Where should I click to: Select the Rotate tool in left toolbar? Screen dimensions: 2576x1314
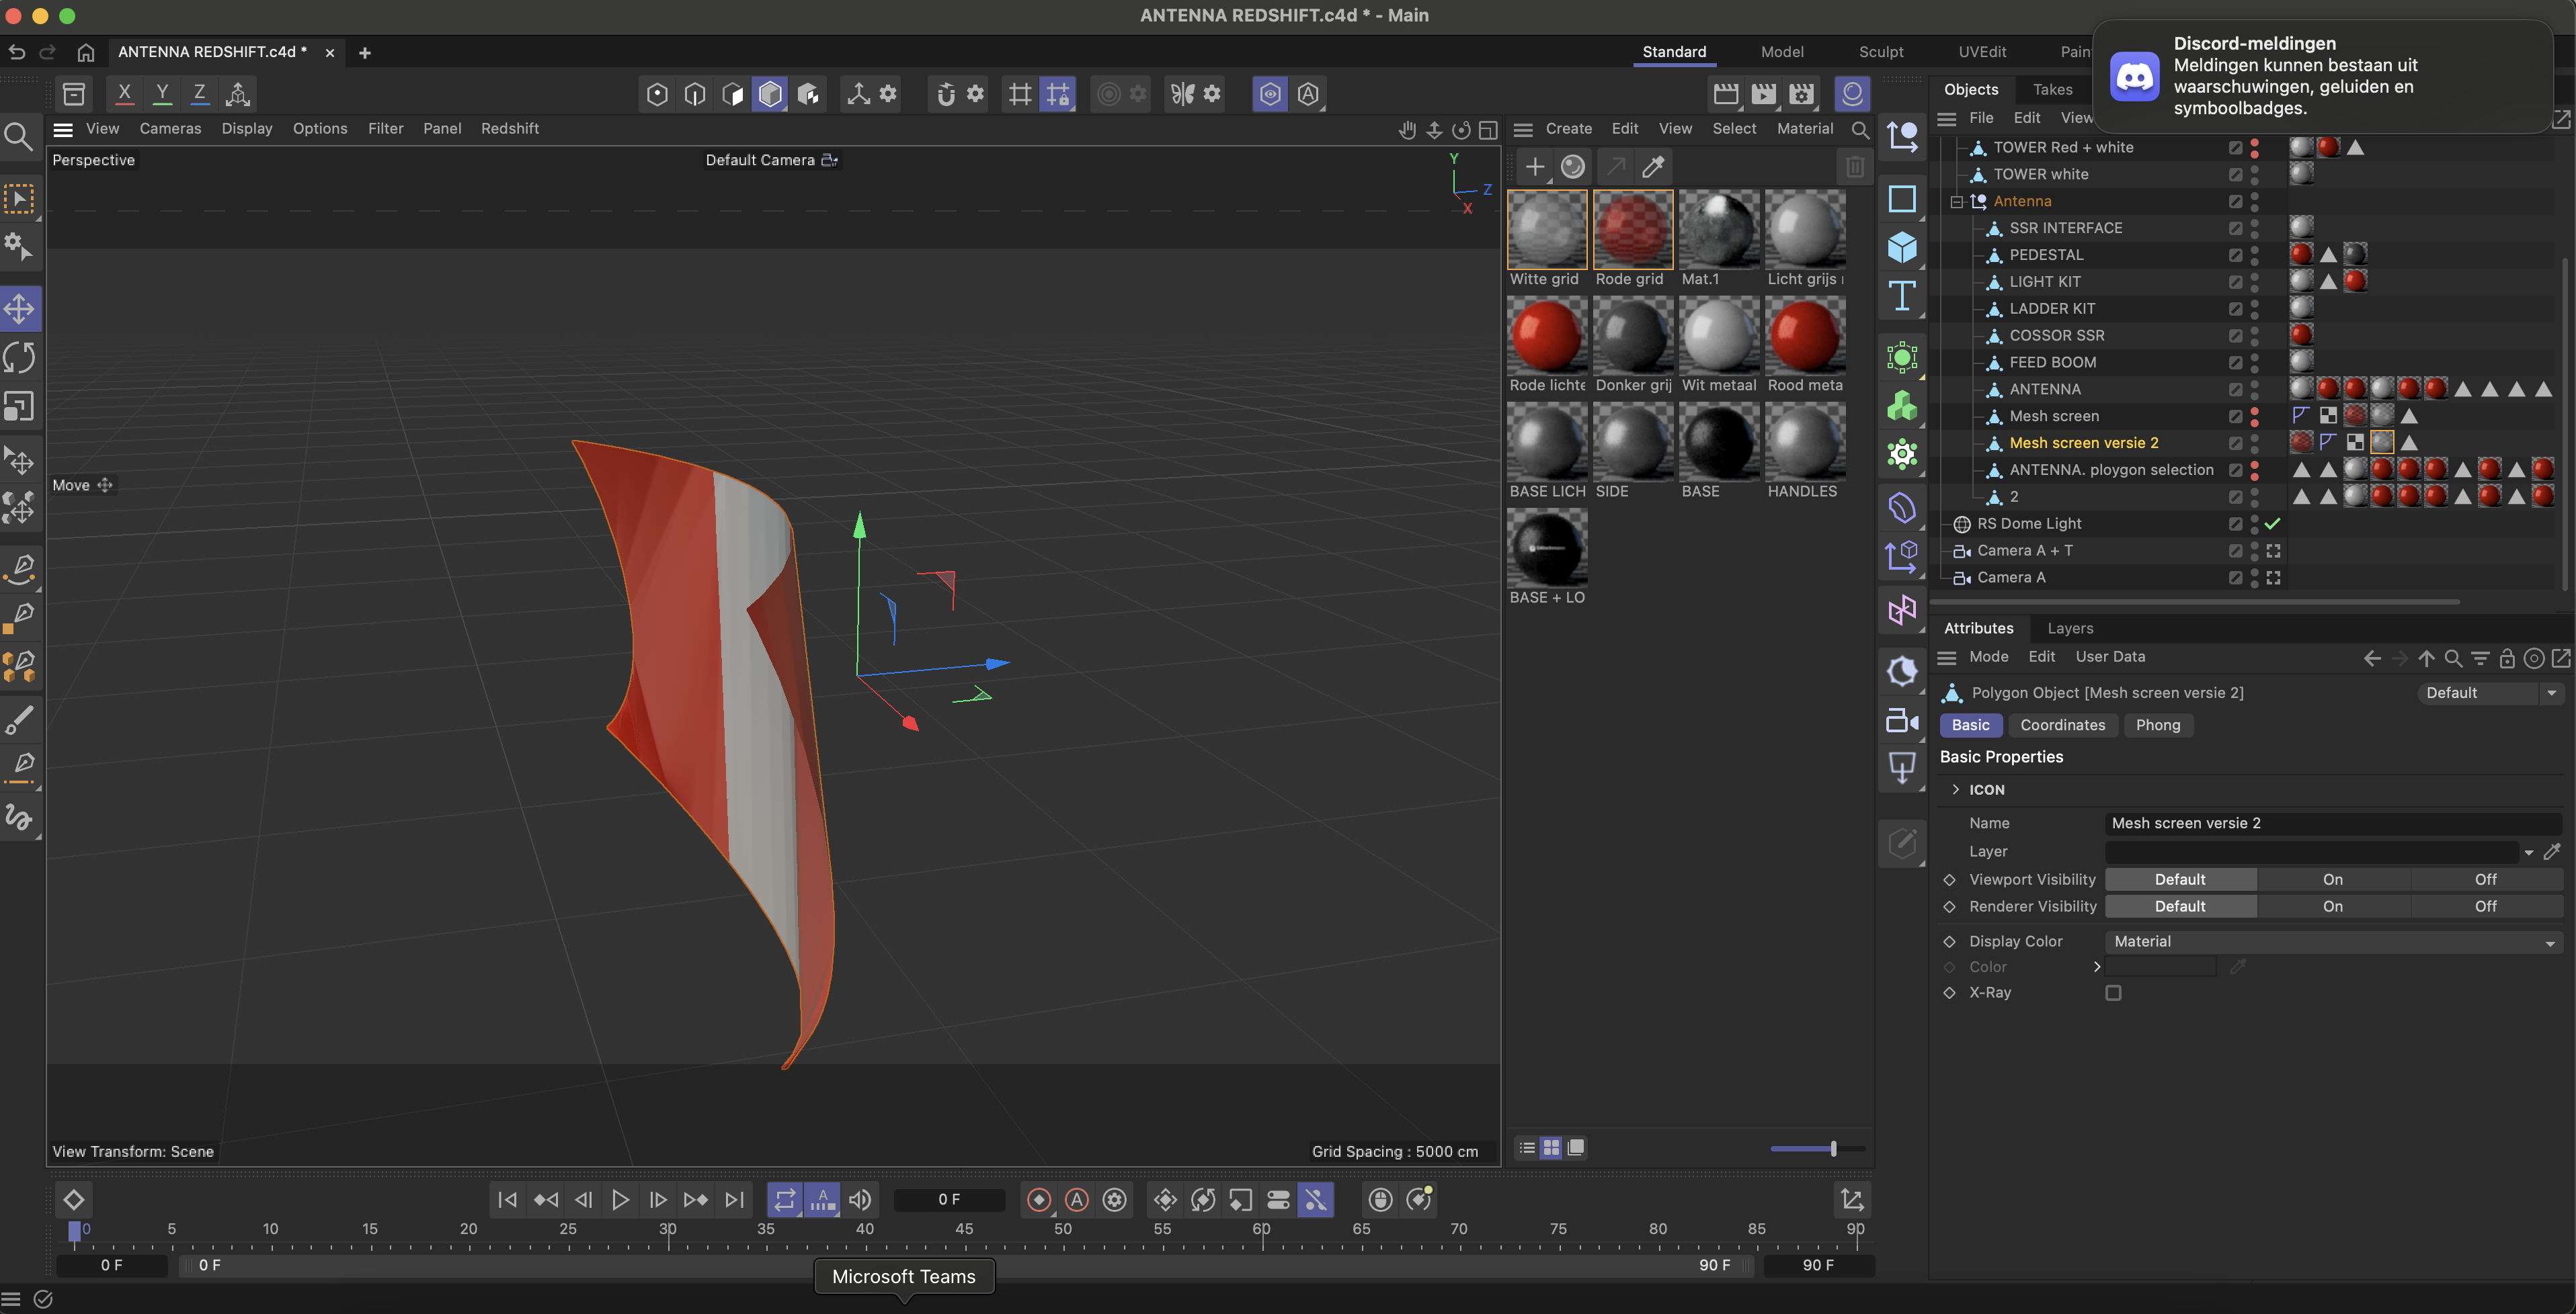tap(20, 357)
